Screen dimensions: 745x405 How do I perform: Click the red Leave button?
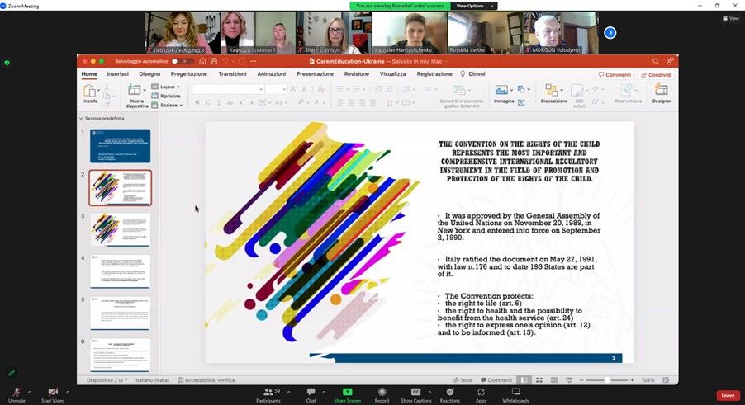point(728,395)
